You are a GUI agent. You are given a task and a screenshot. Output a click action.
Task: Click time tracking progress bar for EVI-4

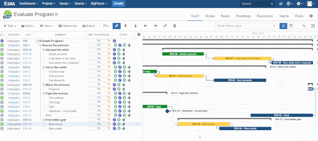tap(99, 76)
